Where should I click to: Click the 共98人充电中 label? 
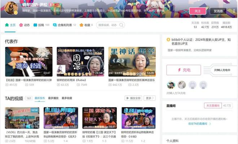coord(222,70)
